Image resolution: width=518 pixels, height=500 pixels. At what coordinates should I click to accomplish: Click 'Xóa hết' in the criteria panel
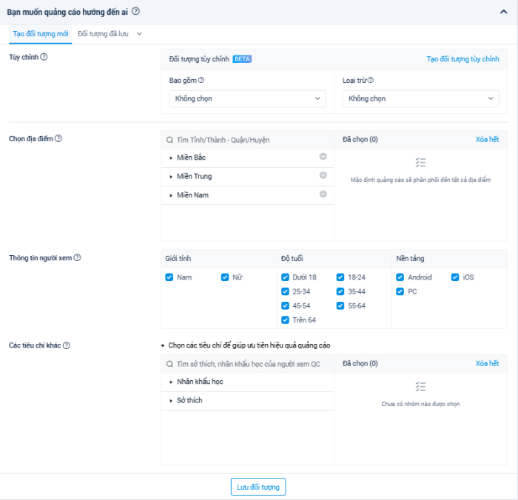click(x=487, y=363)
